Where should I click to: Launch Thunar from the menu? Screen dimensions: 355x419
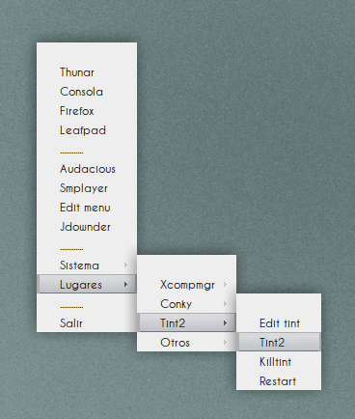coord(87,72)
